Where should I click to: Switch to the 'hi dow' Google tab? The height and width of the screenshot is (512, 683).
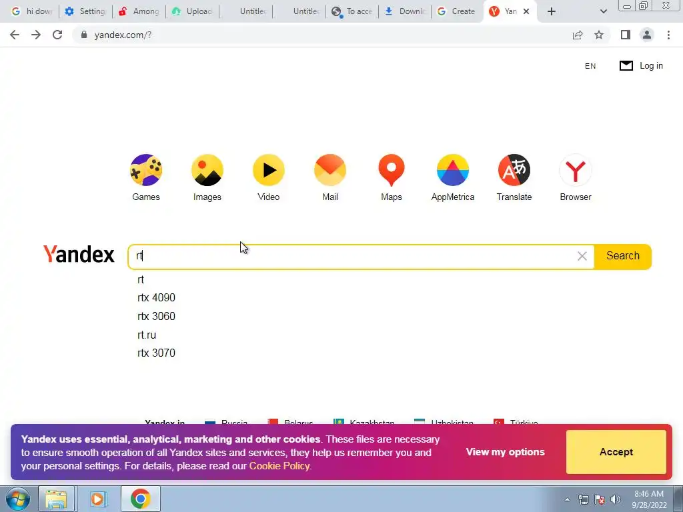(x=31, y=11)
